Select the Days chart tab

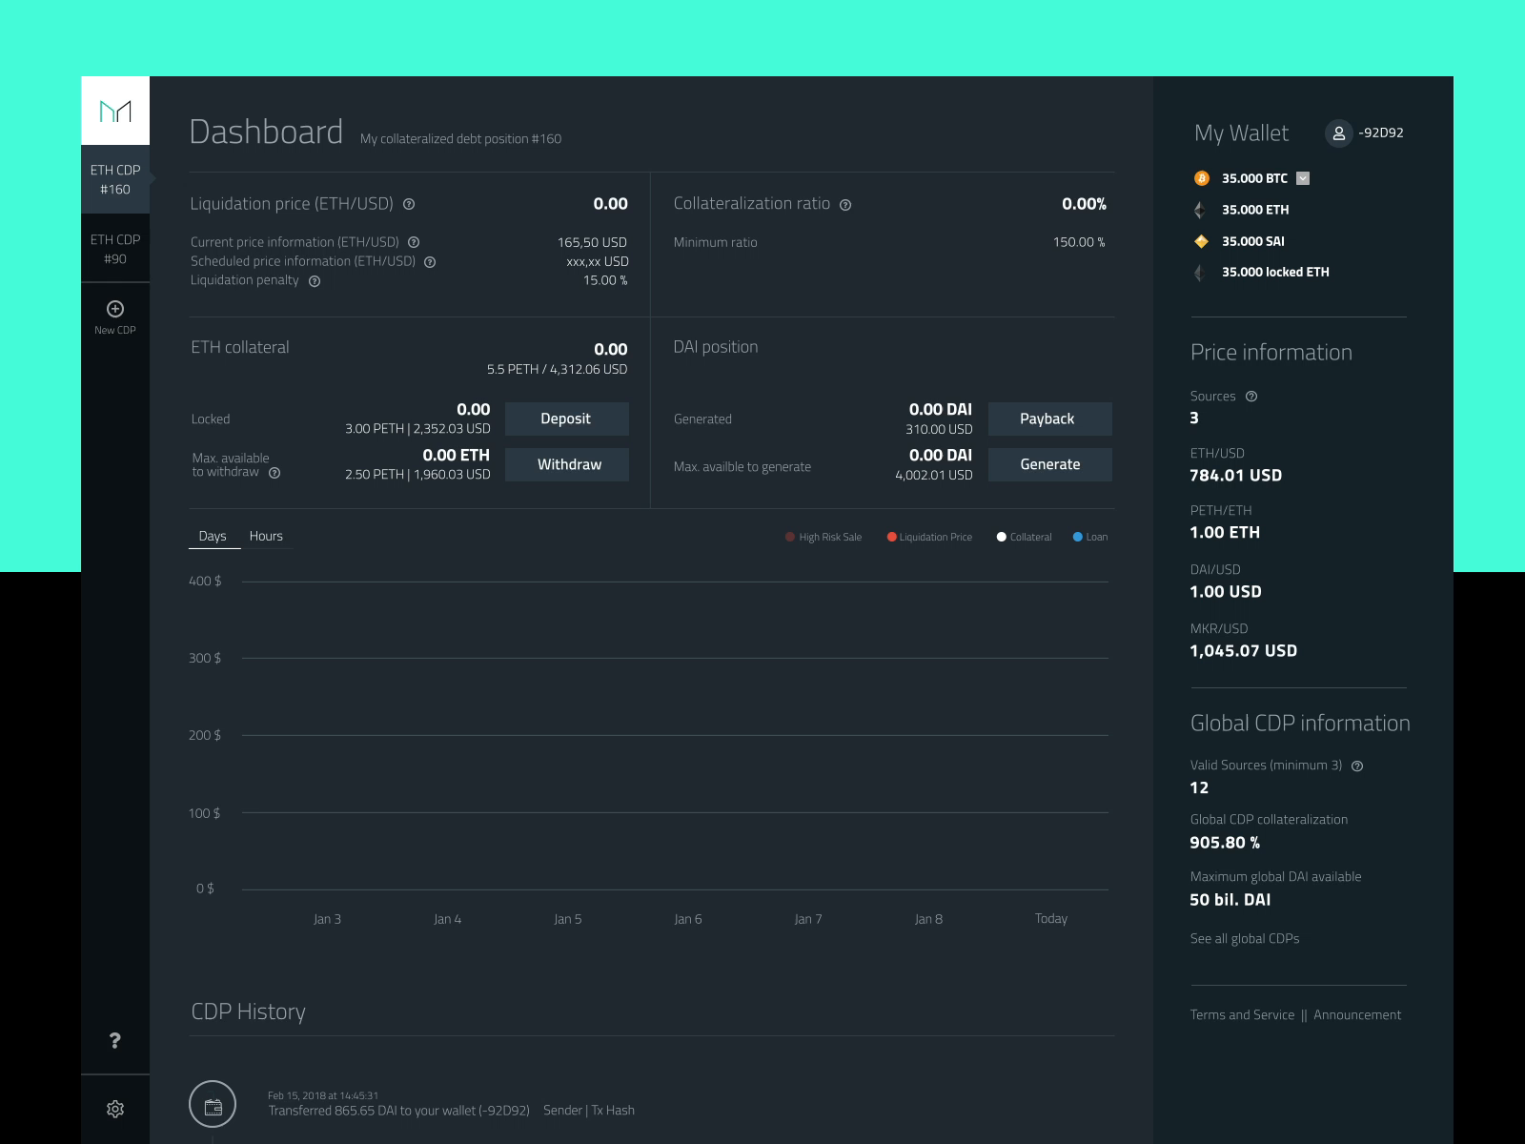(213, 536)
